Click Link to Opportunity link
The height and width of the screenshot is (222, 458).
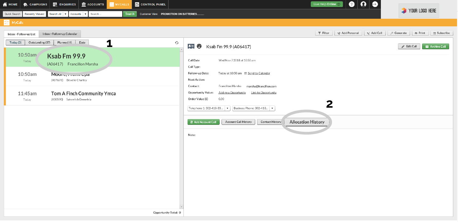tap(264, 93)
